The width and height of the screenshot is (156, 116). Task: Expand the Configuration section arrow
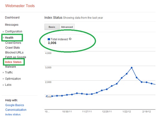click(3, 32)
